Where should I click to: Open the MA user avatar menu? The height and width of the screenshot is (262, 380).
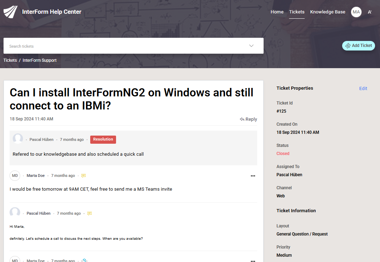356,12
